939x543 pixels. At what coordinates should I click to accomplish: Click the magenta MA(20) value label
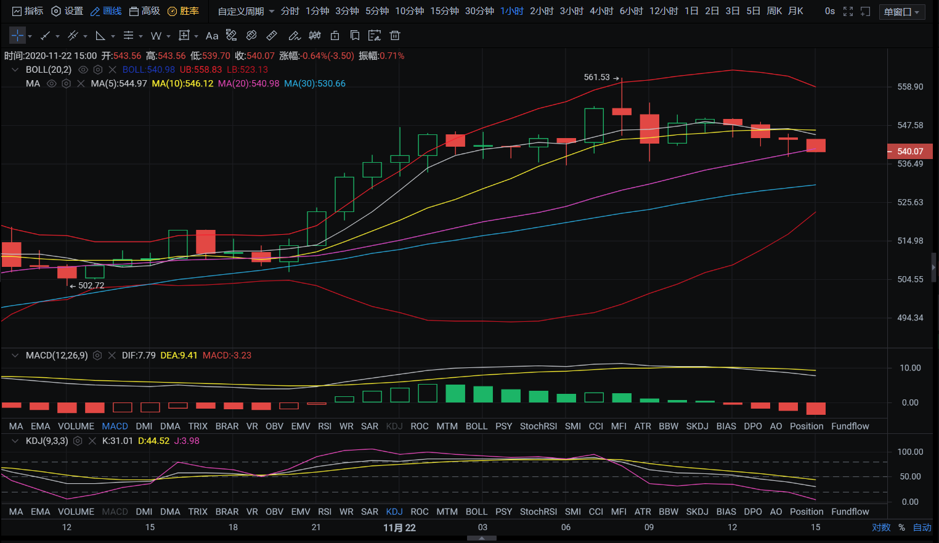(x=248, y=84)
